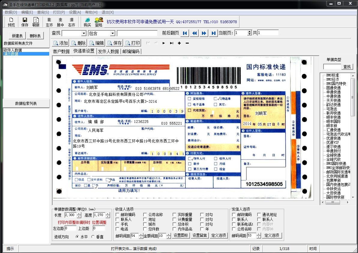
Task: Open the 查询[S] menu
Action: [43, 12]
